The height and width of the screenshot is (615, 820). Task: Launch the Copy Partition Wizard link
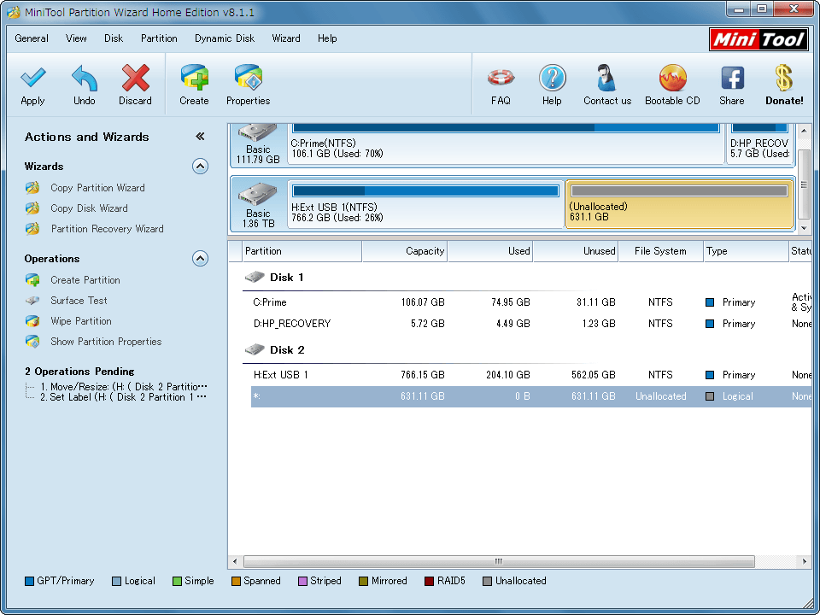(x=97, y=188)
